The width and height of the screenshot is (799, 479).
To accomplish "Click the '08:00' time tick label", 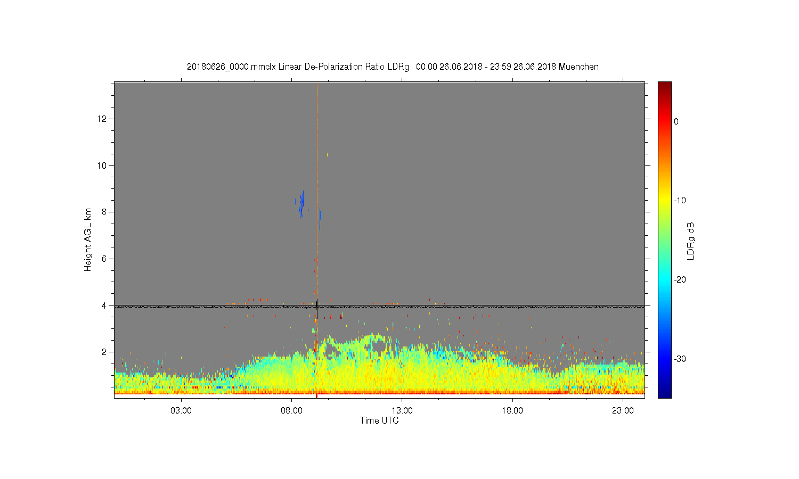I will pos(292,411).
